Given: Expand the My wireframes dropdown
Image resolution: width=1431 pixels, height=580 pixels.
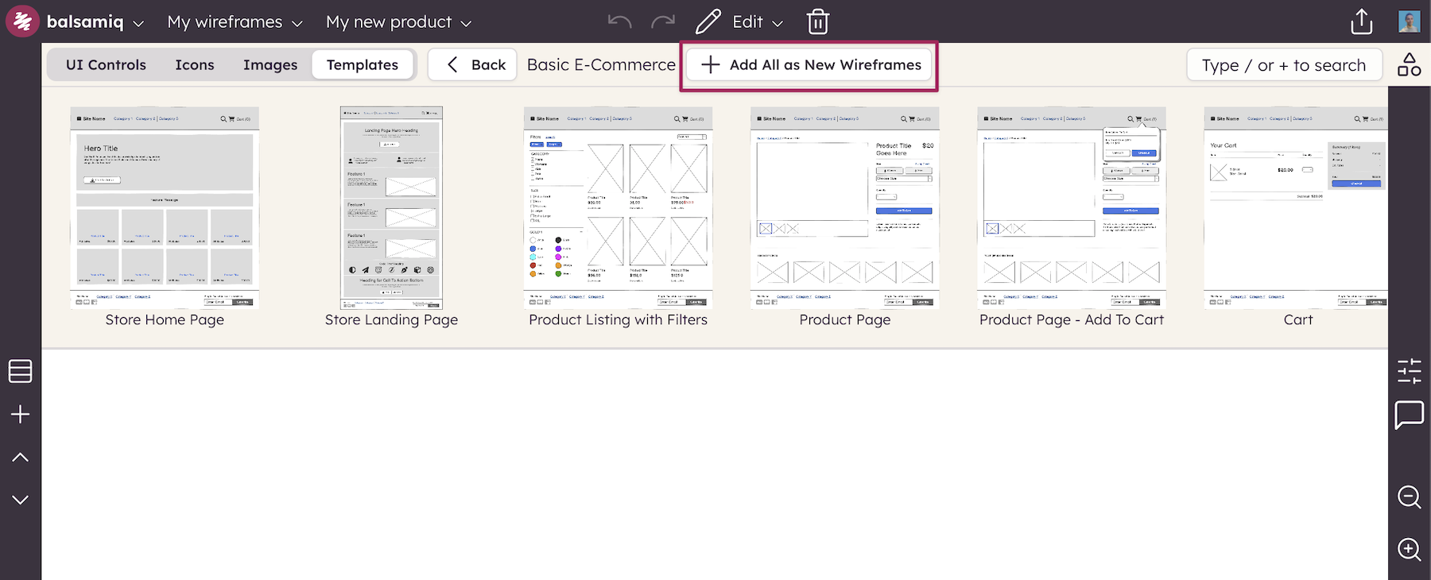Looking at the screenshot, I should (x=235, y=22).
